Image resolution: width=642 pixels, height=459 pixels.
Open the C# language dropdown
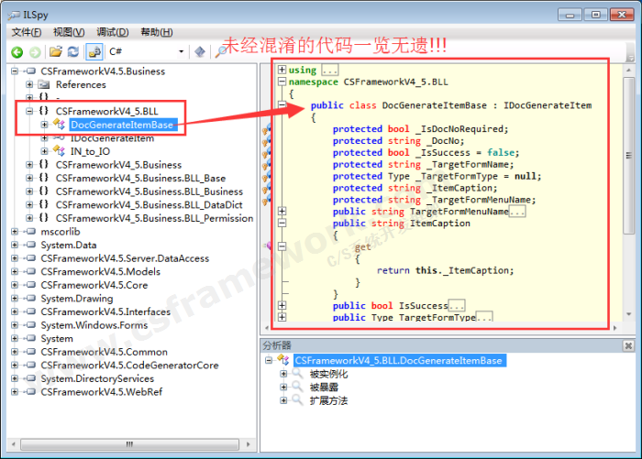coord(180,52)
